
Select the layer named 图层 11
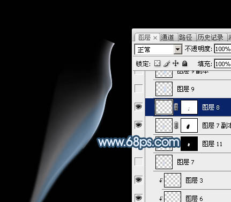[x=212, y=144]
